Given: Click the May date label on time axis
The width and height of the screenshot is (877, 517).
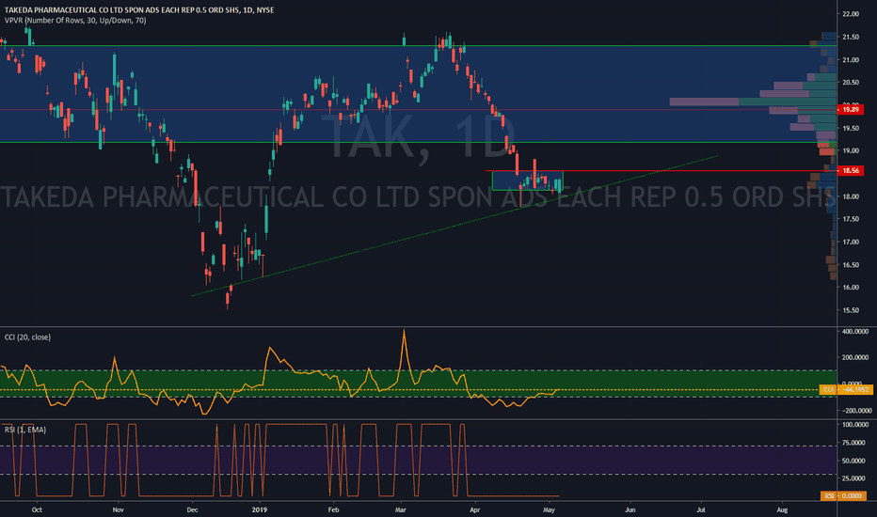Looking at the screenshot, I should [549, 509].
